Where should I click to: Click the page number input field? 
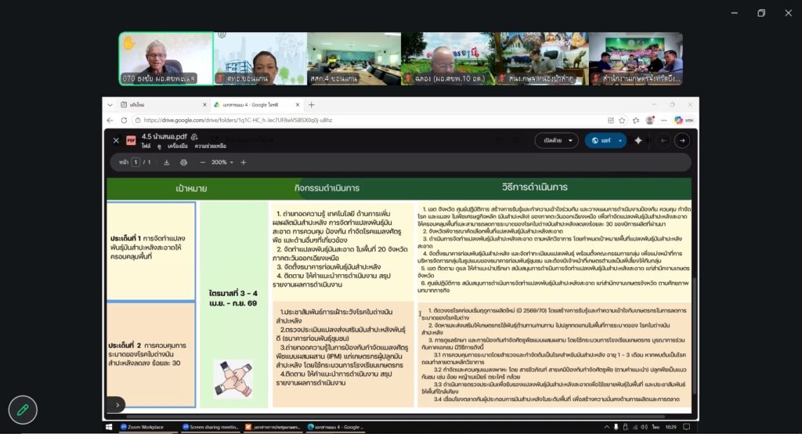coord(135,162)
